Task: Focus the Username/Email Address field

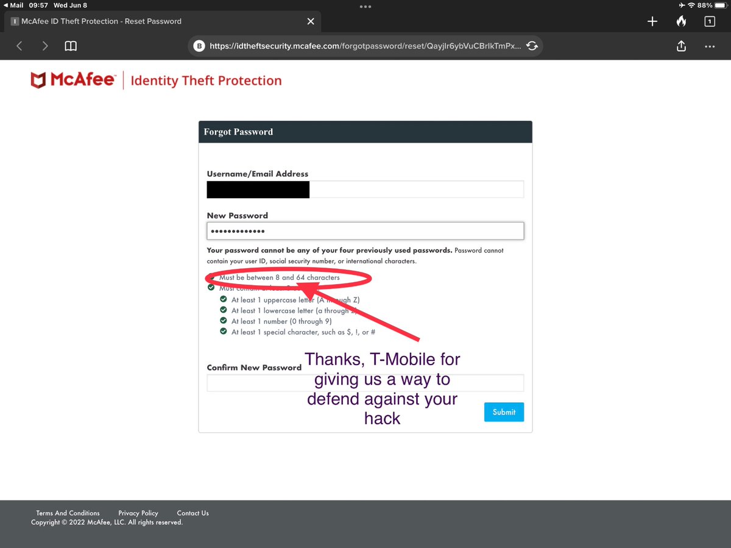Action: click(365, 189)
